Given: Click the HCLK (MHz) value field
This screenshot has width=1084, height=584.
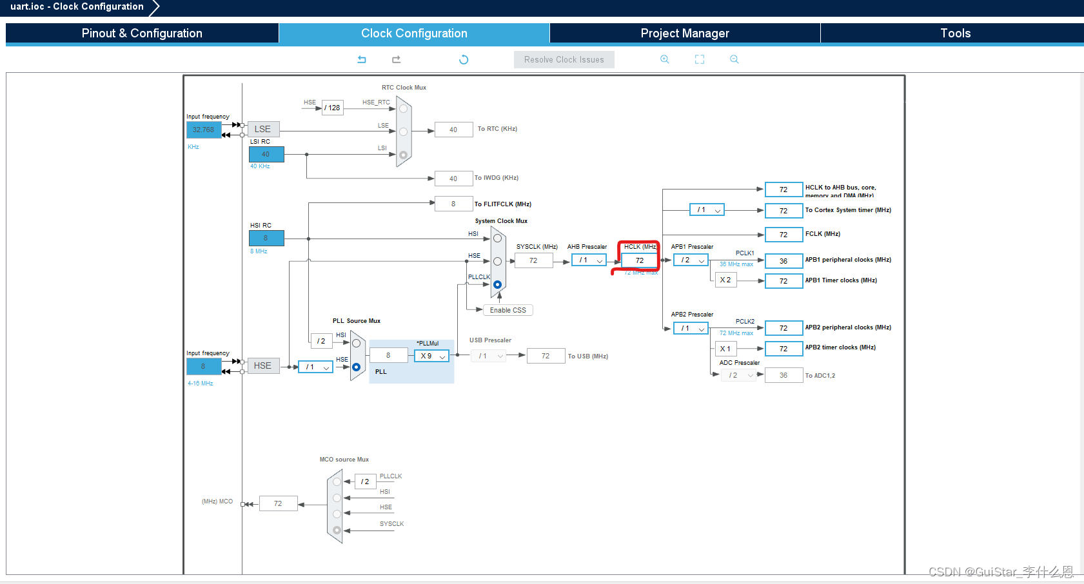Looking at the screenshot, I should coord(639,260).
